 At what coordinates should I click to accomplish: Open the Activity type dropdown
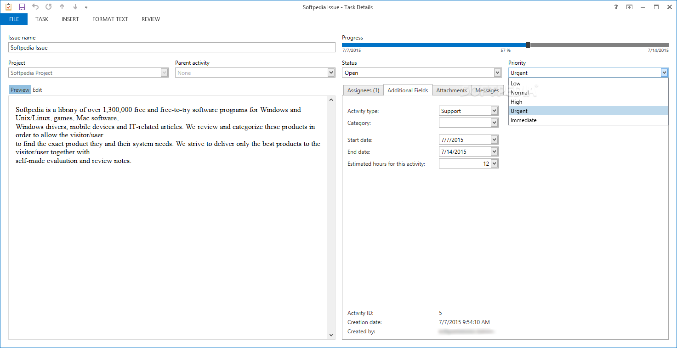point(495,111)
